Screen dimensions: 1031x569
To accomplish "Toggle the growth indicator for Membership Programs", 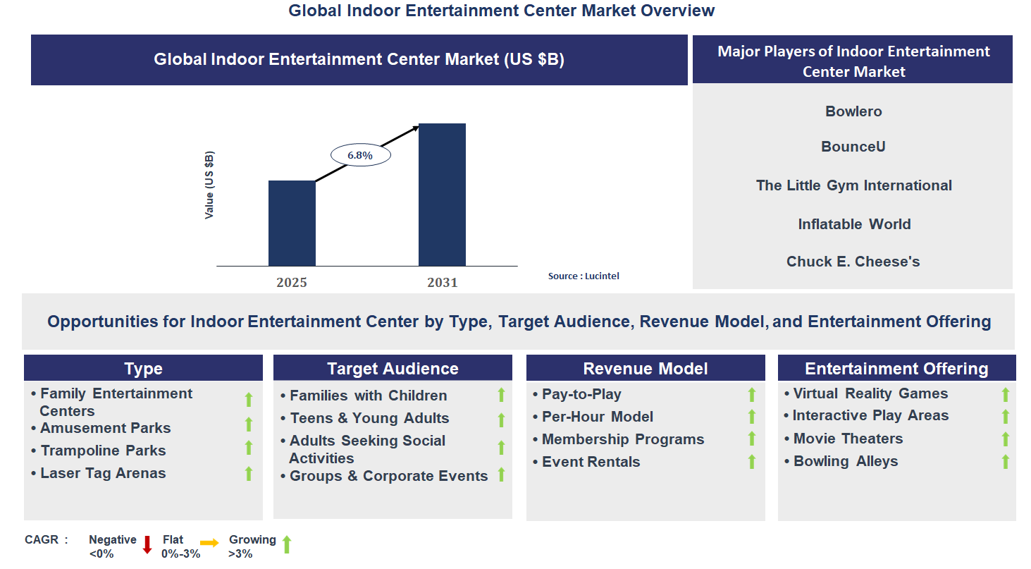I will (x=751, y=439).
